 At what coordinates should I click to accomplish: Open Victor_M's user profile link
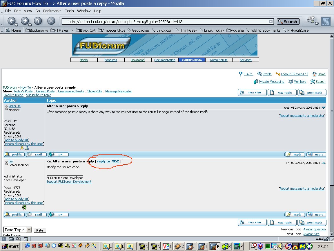(14, 106)
